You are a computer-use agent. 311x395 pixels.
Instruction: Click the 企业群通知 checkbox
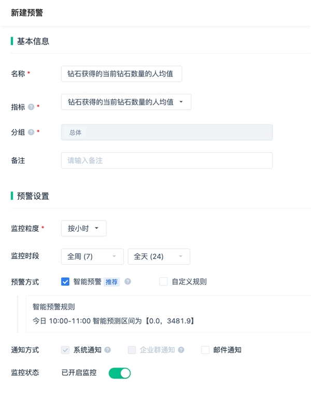pos(132,350)
